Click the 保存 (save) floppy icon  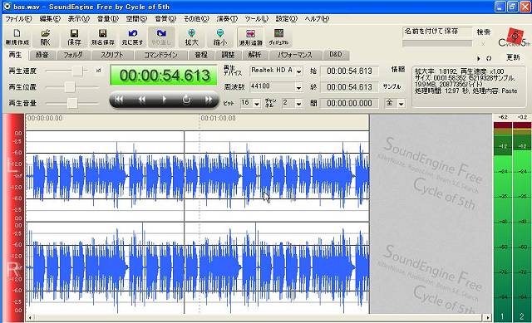[x=74, y=37]
